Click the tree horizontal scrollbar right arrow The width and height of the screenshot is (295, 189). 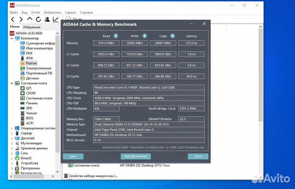[53, 176]
